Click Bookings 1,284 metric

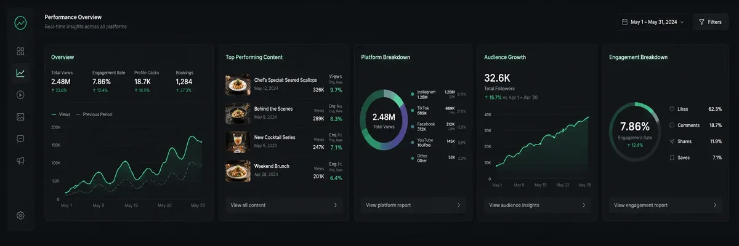(x=185, y=81)
